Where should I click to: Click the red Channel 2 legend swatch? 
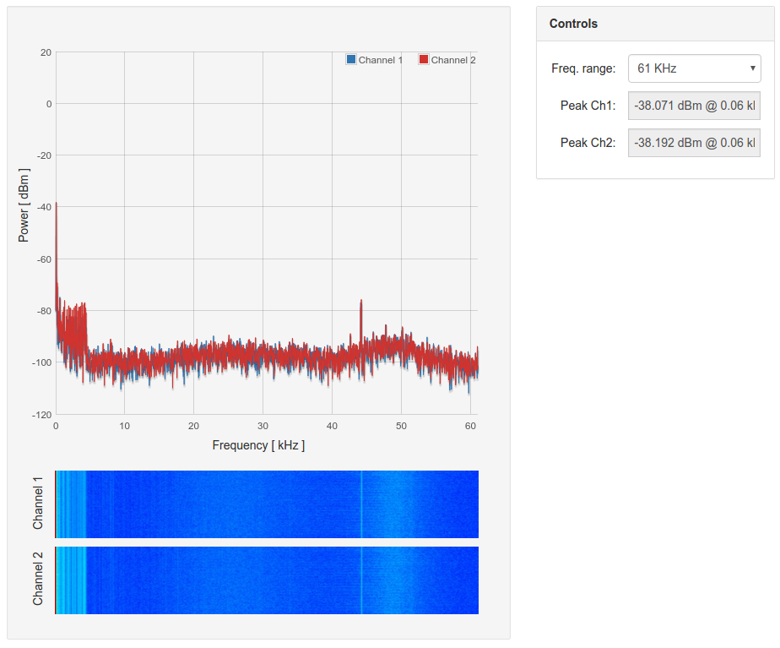coord(424,60)
